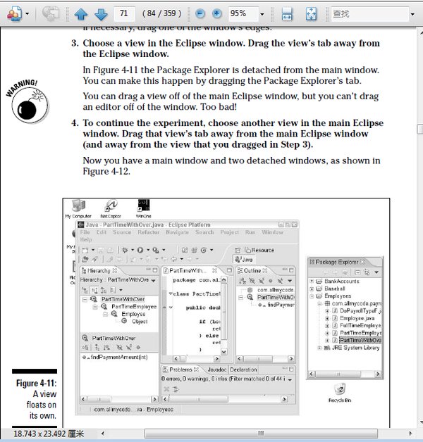Click the zoom in plus button

(x=216, y=13)
